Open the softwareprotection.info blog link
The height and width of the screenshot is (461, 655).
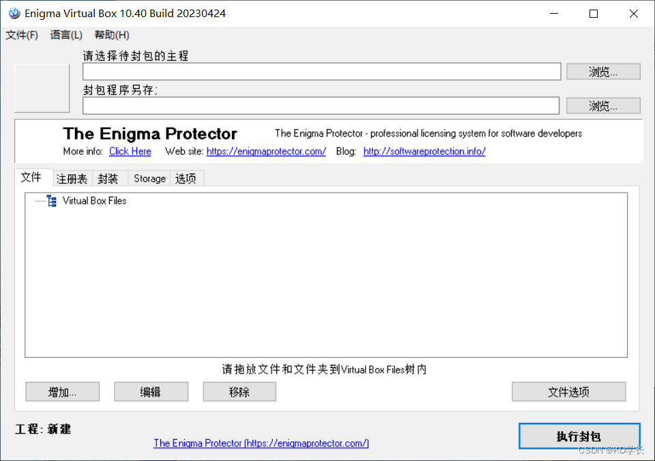click(x=424, y=151)
